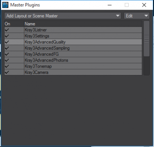The width and height of the screenshot is (154, 147).
Task: Click the On column header
Action: (x=7, y=24)
